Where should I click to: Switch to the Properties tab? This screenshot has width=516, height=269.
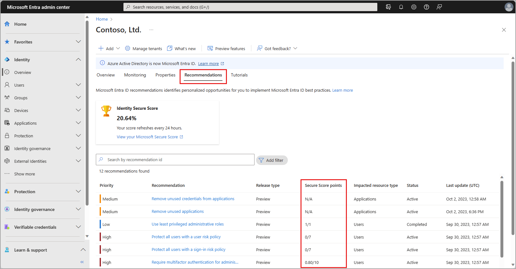tap(165, 75)
